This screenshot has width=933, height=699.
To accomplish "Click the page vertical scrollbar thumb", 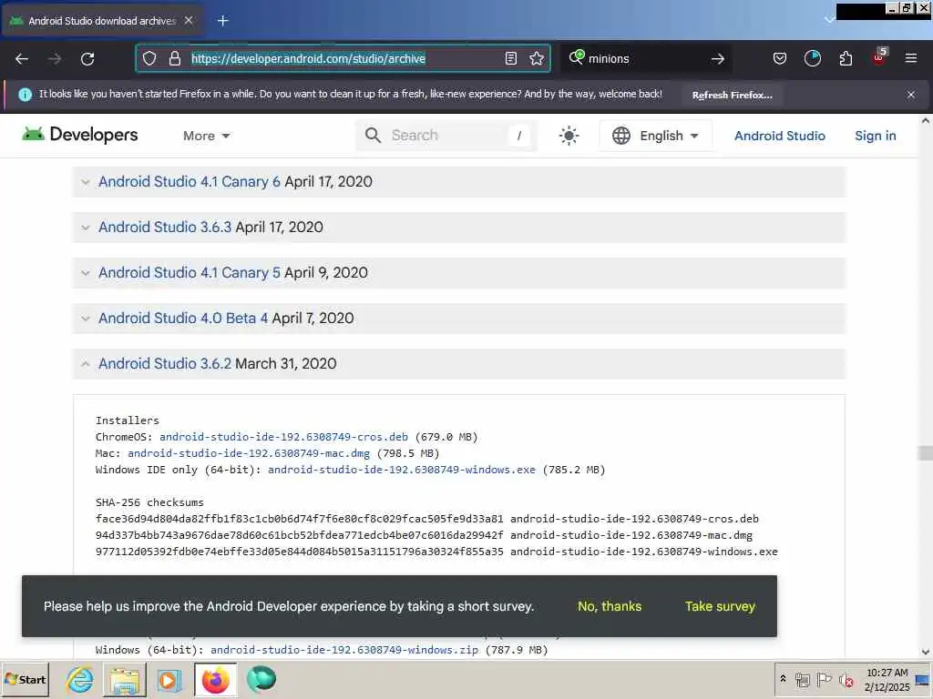I will (926, 453).
